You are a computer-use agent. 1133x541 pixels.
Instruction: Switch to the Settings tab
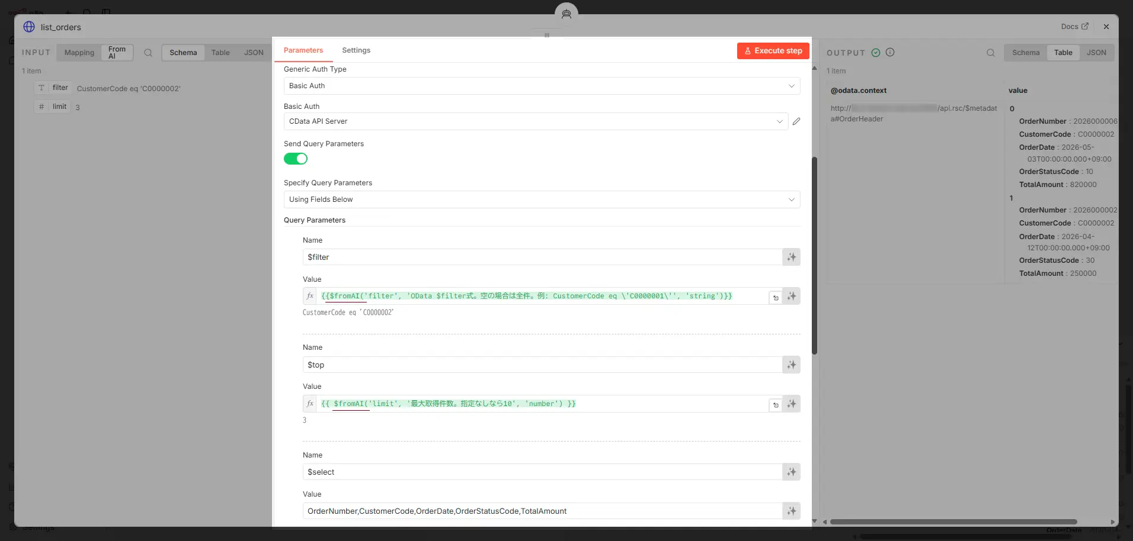(356, 50)
